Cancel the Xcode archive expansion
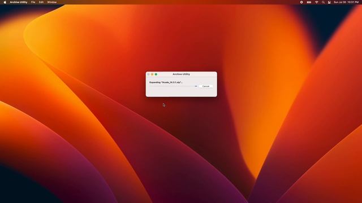 pos(206,86)
